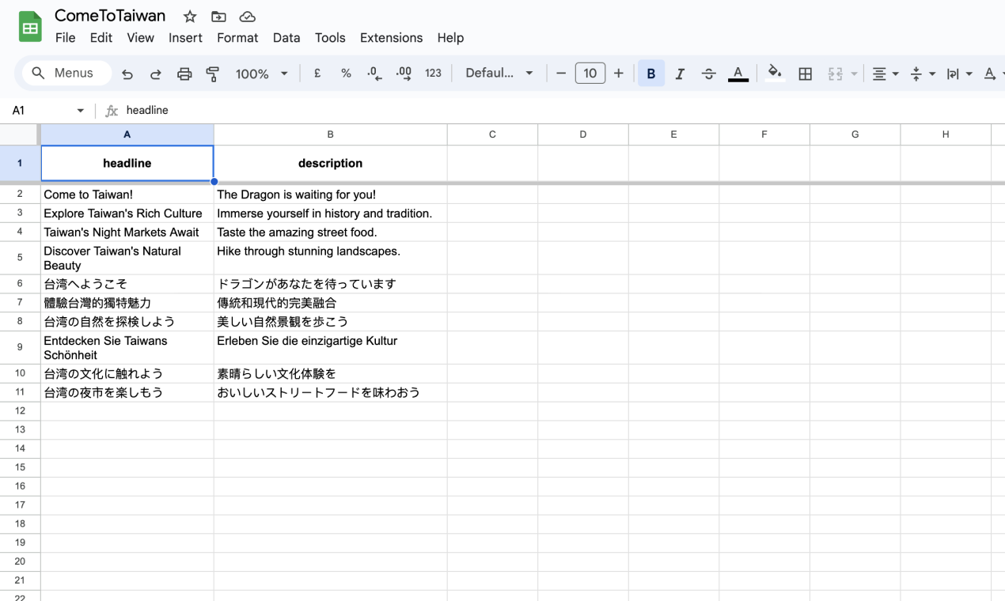Open horizontal align dropdown
This screenshot has width=1005, height=601.
coord(885,74)
